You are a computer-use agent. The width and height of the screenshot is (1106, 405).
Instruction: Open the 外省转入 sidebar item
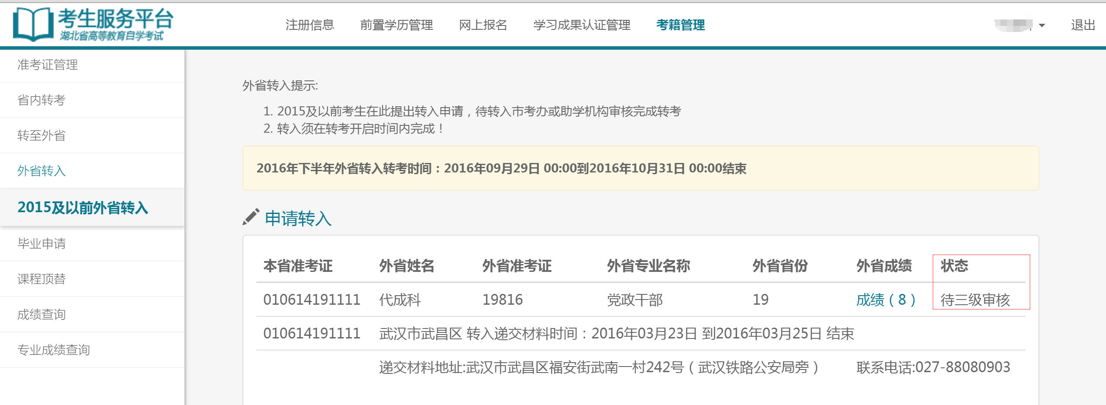[42, 171]
